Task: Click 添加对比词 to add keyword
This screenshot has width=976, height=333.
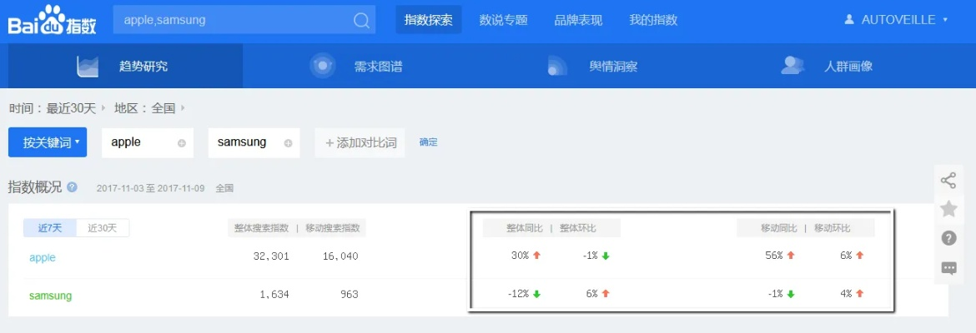Action: pos(360,142)
